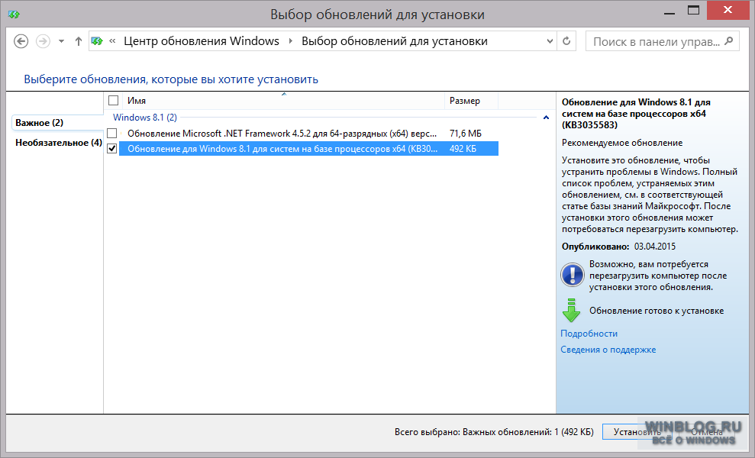The height and width of the screenshot is (458, 755).
Task: Open the 'Подробности' link
Action: coord(589,334)
